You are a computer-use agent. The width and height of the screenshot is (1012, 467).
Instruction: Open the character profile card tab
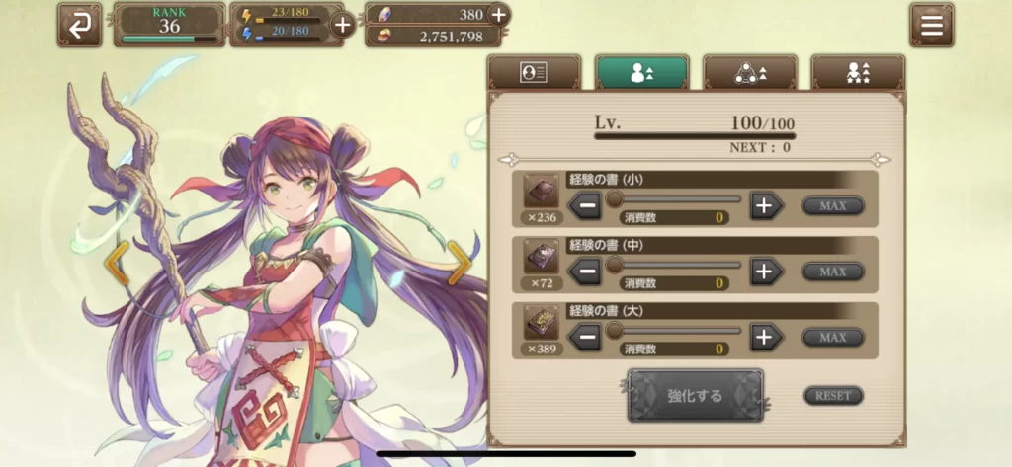click(x=534, y=73)
